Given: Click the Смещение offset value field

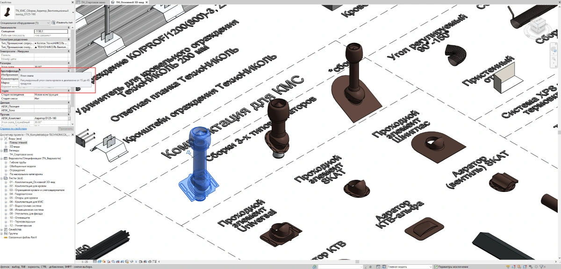Looking at the screenshot, I should [x=51, y=31].
